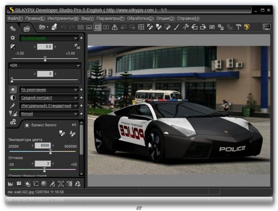Open the Средний контраст dropdown
The width and height of the screenshot is (278, 211).
(x=49, y=98)
